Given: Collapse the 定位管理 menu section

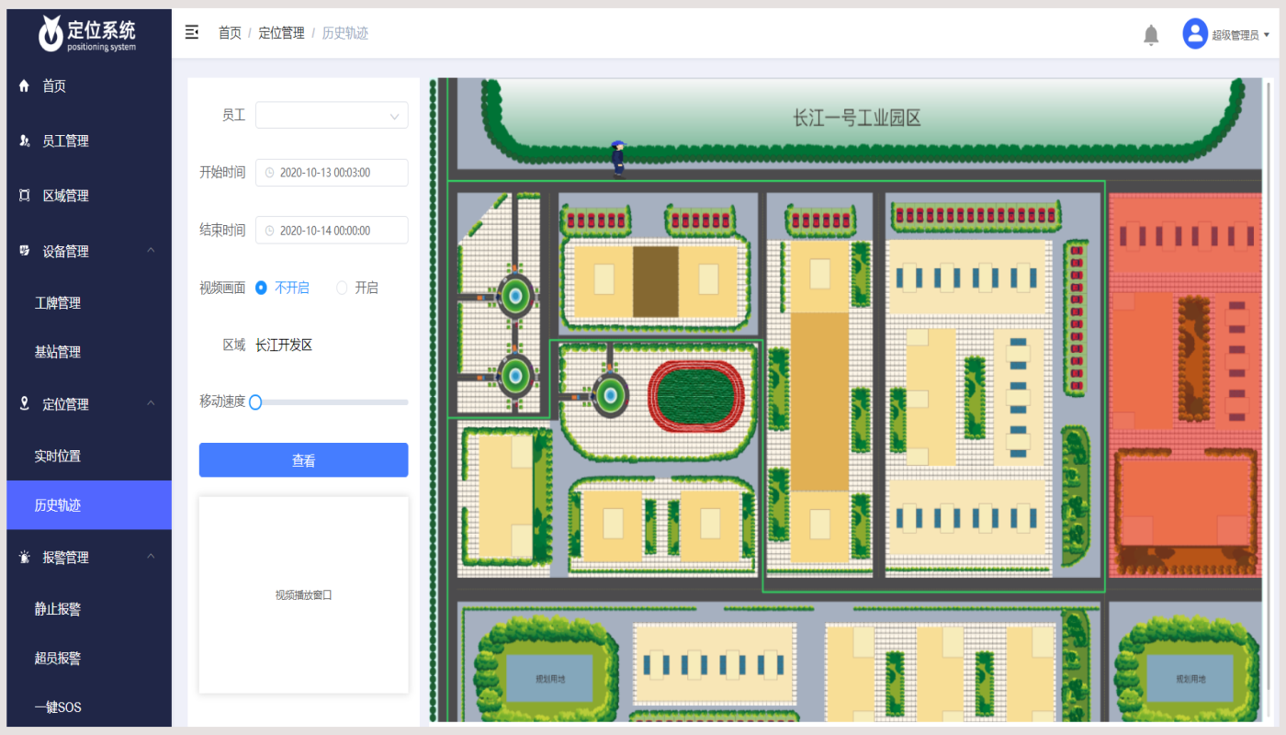Looking at the screenshot, I should point(151,404).
